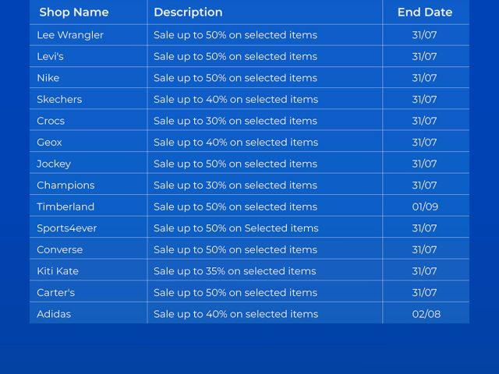Viewport: 499px width, 374px height.
Task: Click Adidas's 02/08 end date
Action: (x=426, y=314)
